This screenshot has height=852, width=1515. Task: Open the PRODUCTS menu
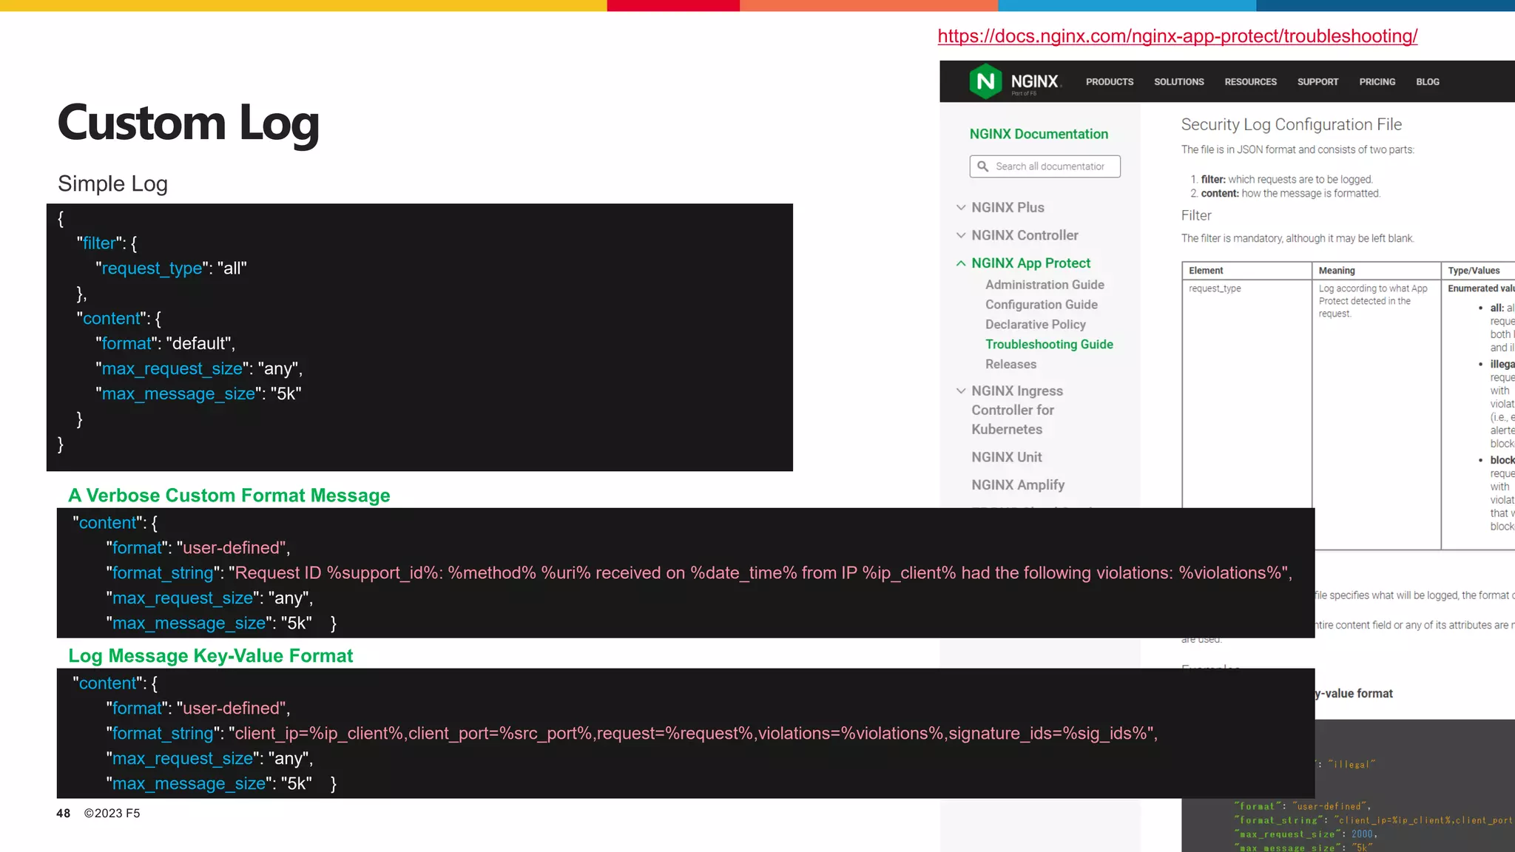click(x=1110, y=82)
